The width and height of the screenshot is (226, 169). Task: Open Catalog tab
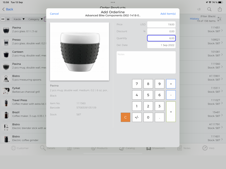(x=127, y=148)
